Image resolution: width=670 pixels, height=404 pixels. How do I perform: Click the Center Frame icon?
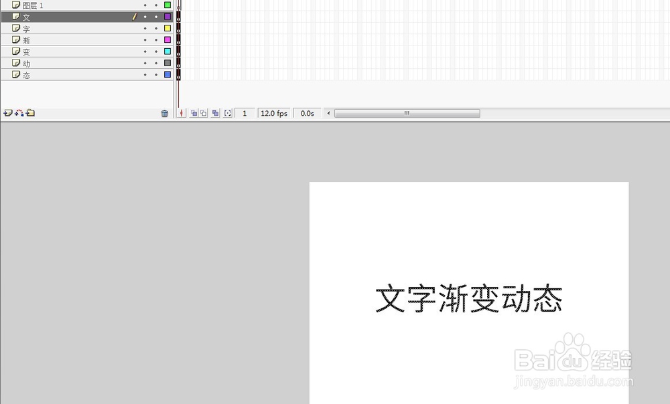[181, 113]
